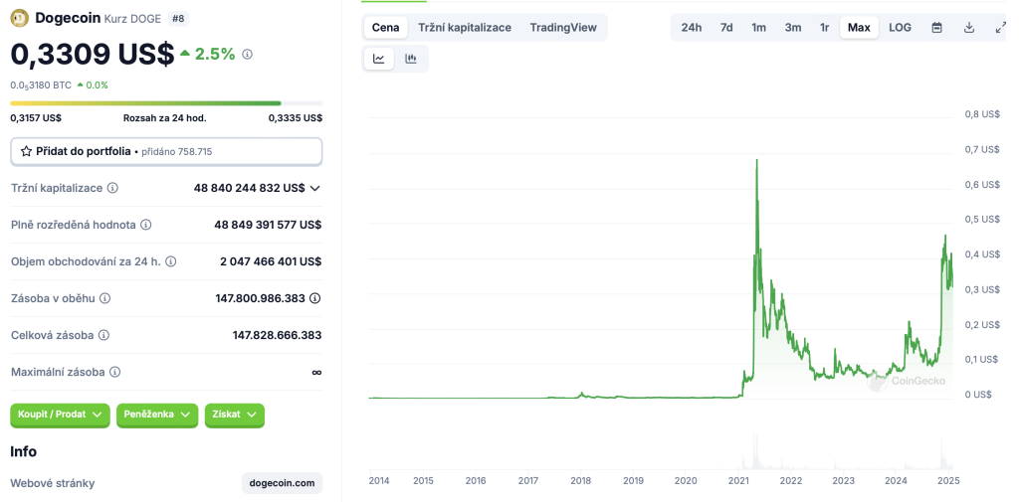The width and height of the screenshot is (1019, 502).
Task: Open Získat dropdown
Action: (x=235, y=415)
